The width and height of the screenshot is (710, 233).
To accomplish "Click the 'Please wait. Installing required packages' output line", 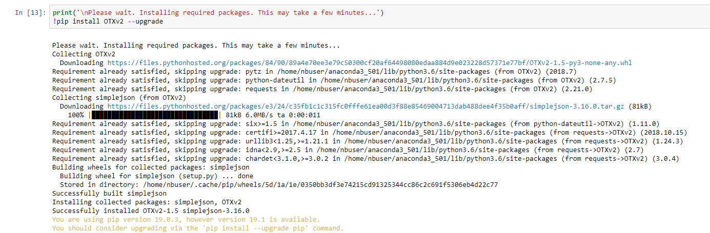I will (x=196, y=45).
